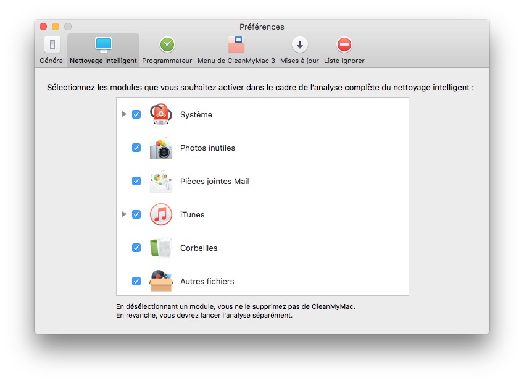
Task: Minimize the Préférences window with yellow button
Action: point(56,27)
